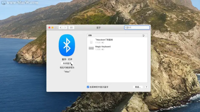Screen dimensions: 200x112
Task: Click the magnifier icon in the search field
Action: pyautogui.click(x=126, y=27)
